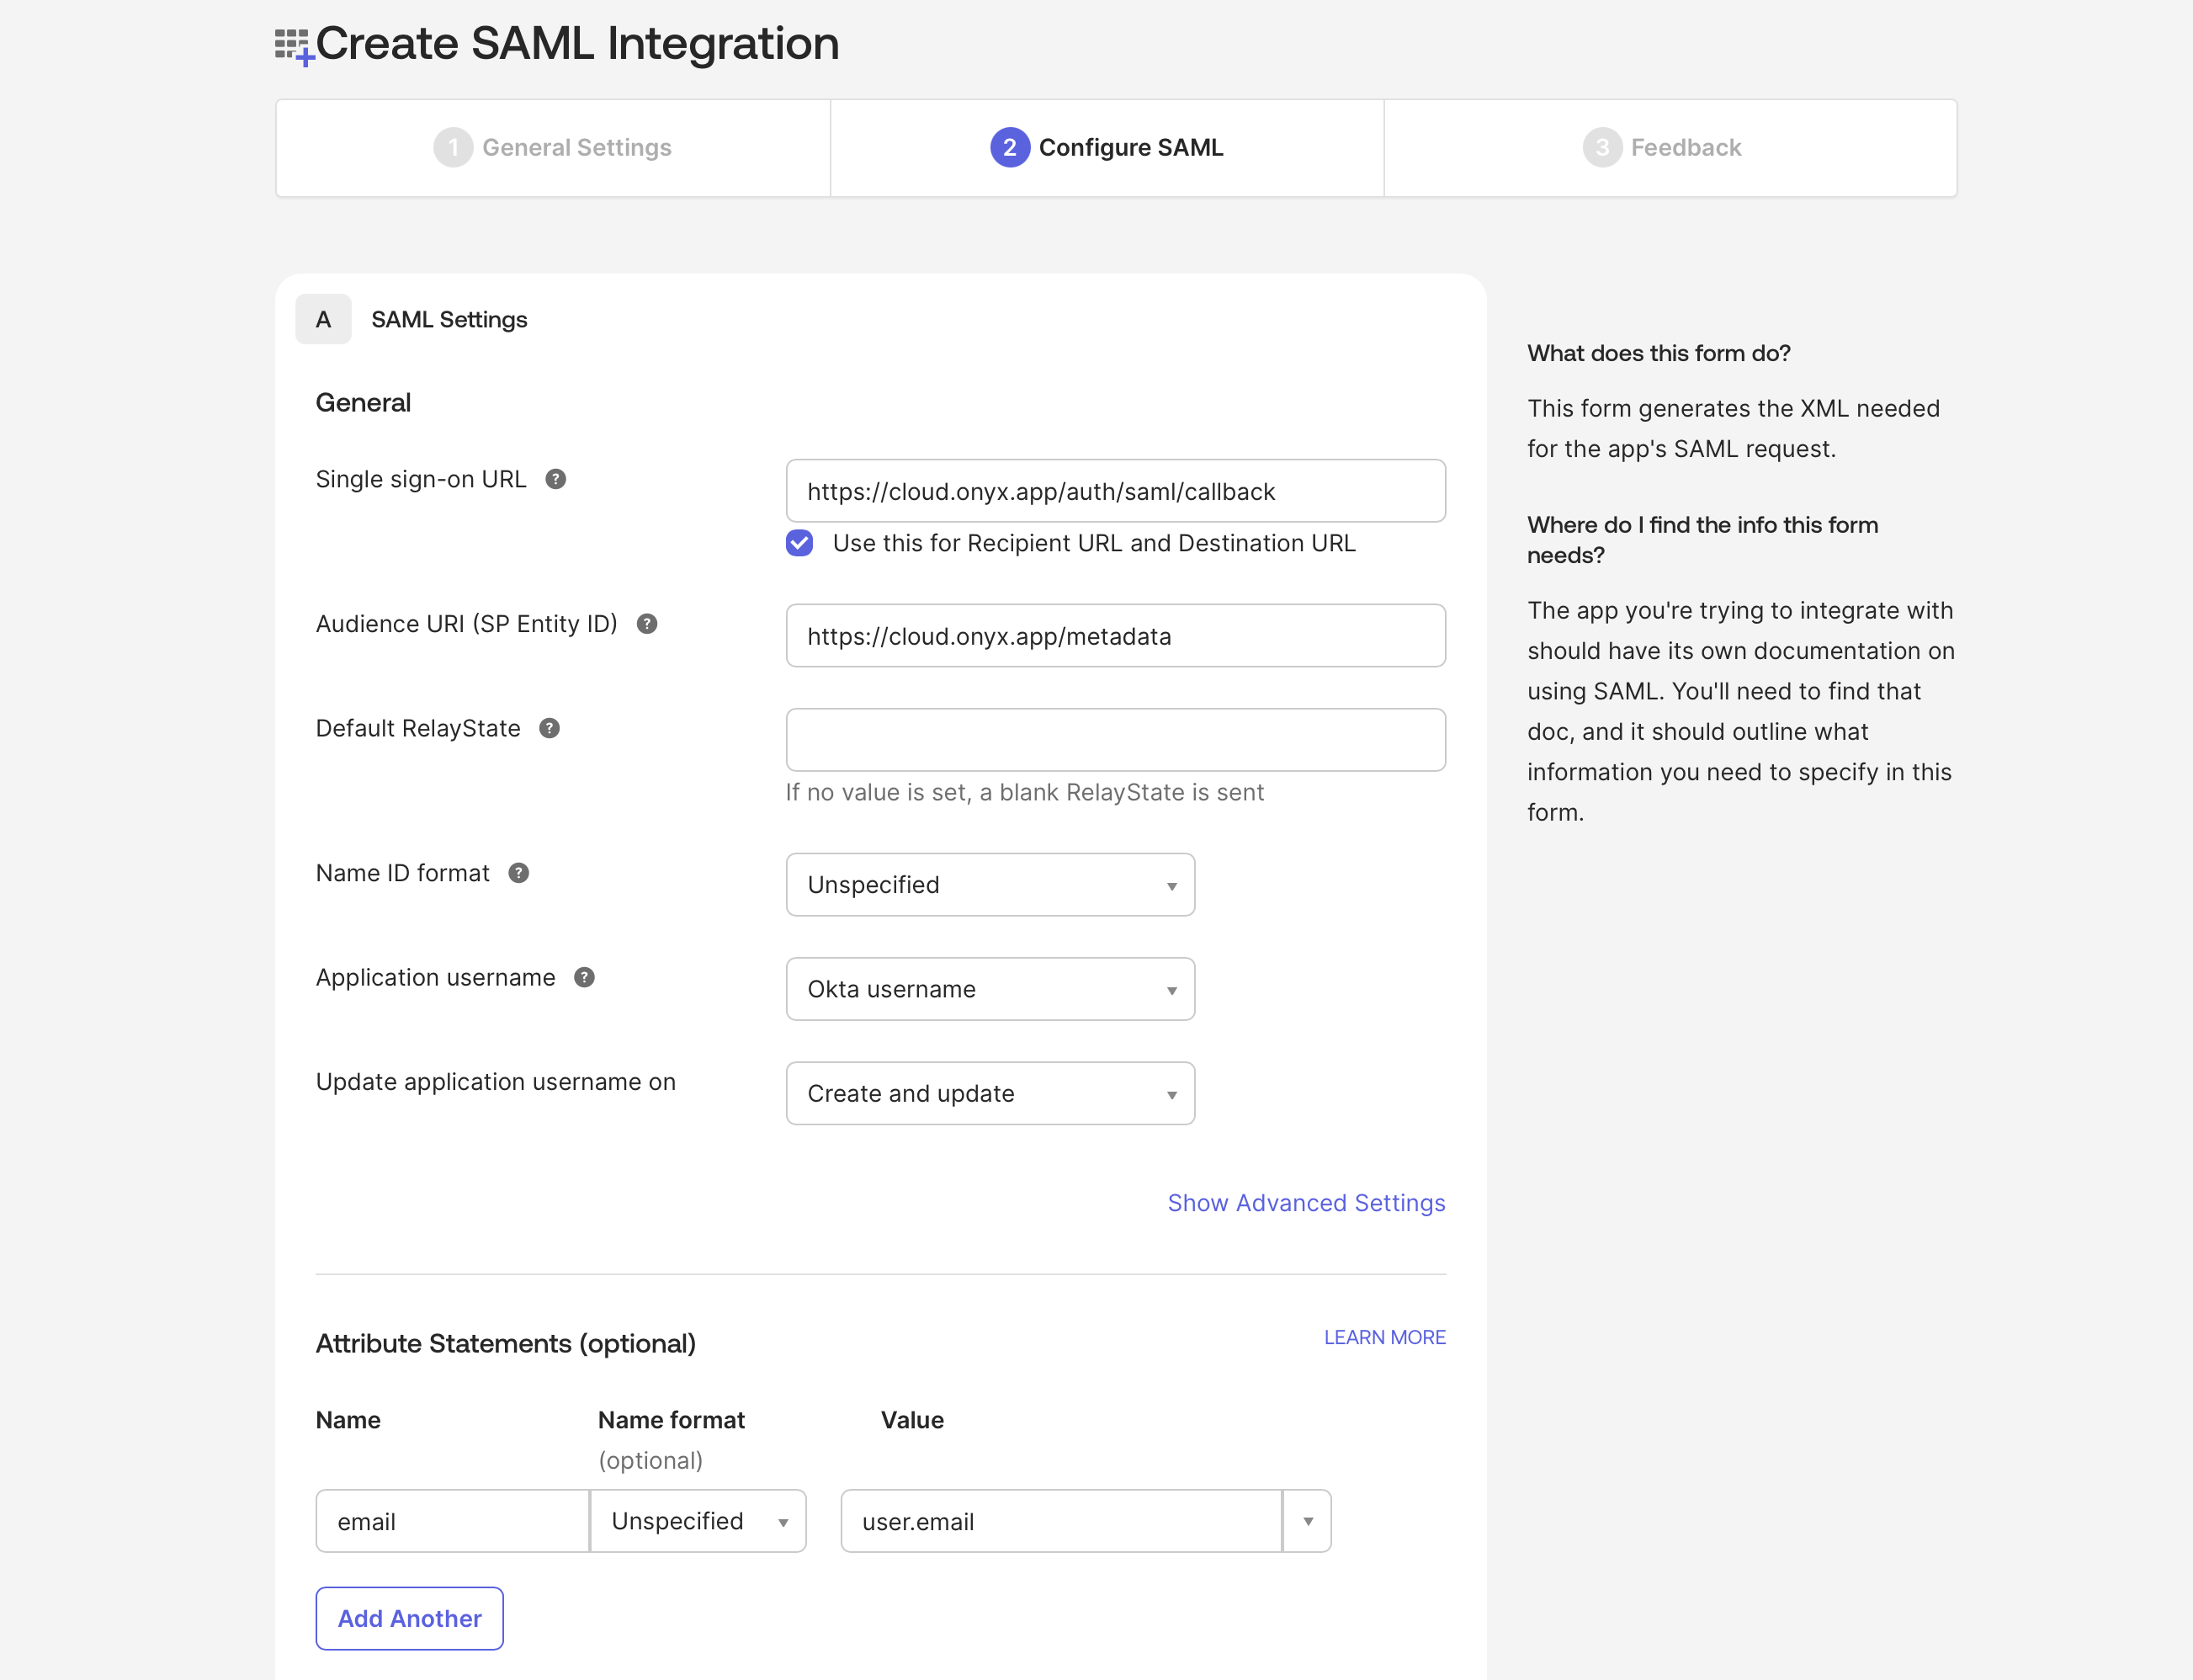2193x1680 pixels.
Task: Click inside the Default RelayState field
Action: point(1114,740)
